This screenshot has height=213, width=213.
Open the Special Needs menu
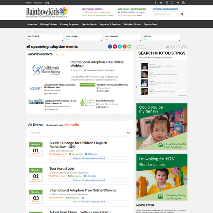(89, 24)
